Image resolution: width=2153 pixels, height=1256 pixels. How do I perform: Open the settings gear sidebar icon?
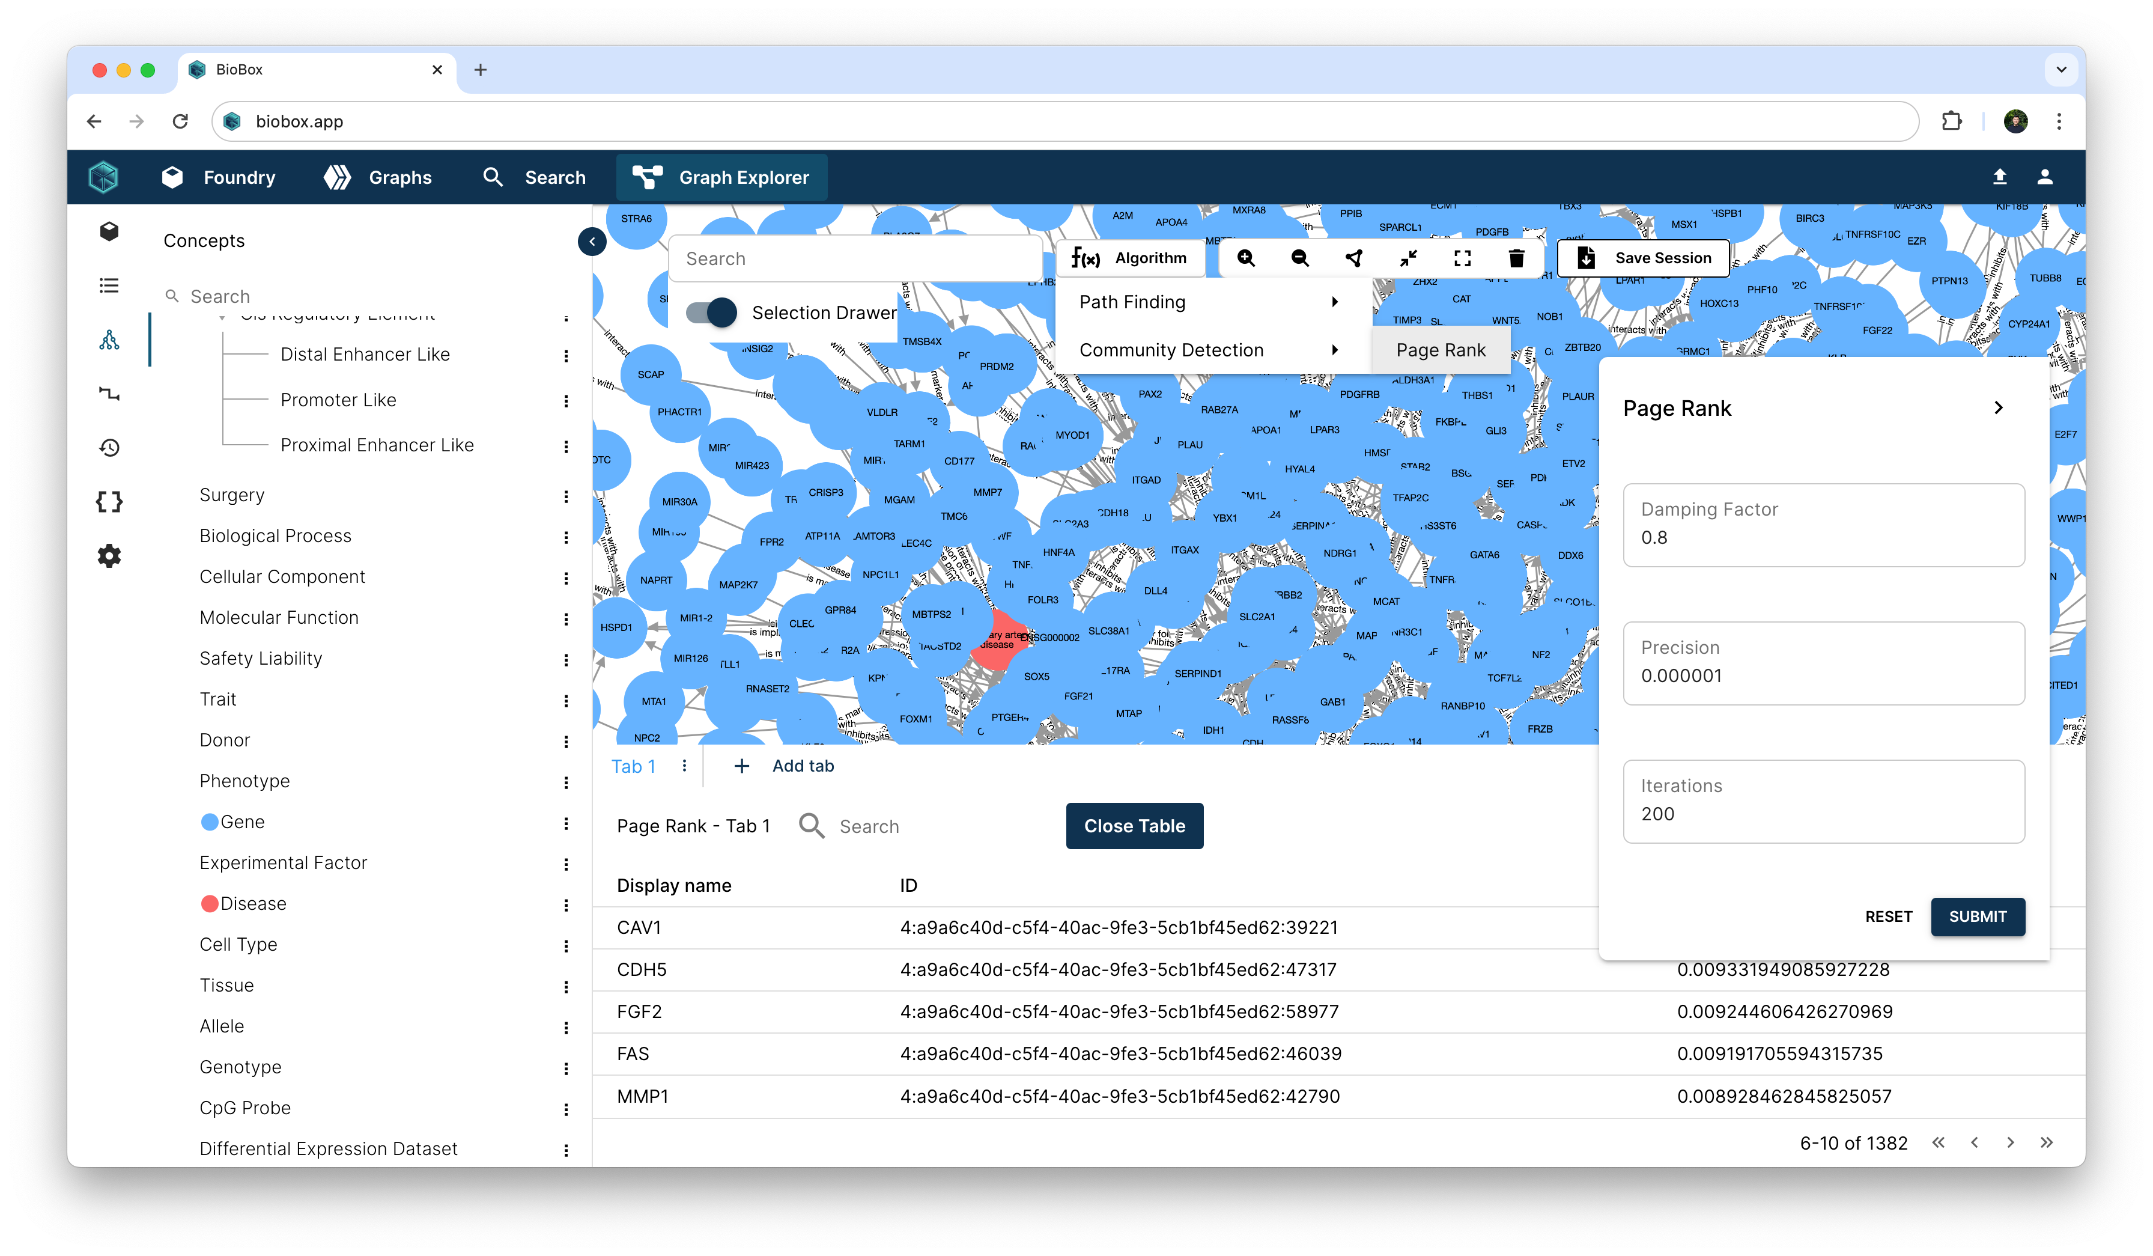pyautogui.click(x=109, y=556)
